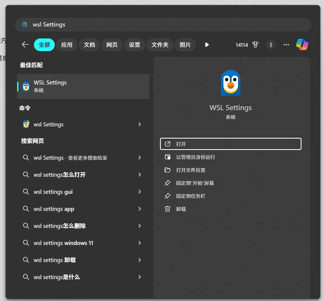Select the WSL Settings penguin icon under 最佳匹配
The image size is (324, 301).
tap(26, 86)
